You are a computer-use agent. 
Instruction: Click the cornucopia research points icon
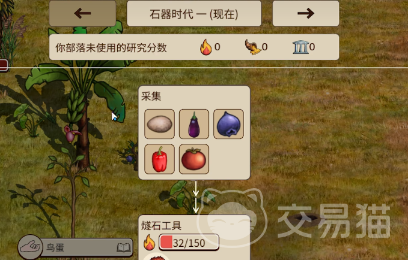coord(253,47)
